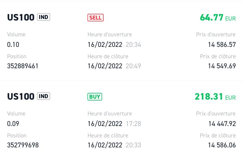Click the 20:33 closing time
Image resolution: width=243 pixels, height=155 pixels.
133,145
